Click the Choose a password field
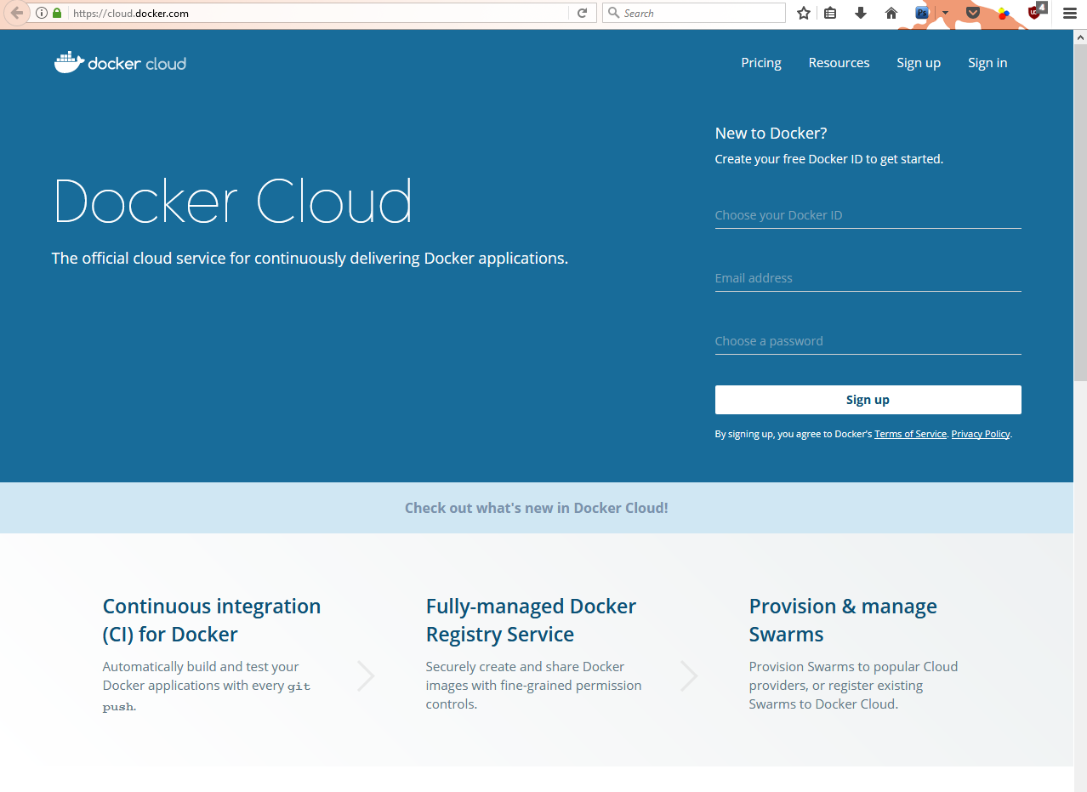Screen dimensions: 1087x792 (868, 341)
